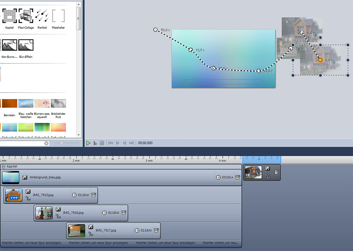Viewport: 353px width, 251px height.
Task: Select the Bröckelnder Putz background thumbnail
Action: click(58, 103)
